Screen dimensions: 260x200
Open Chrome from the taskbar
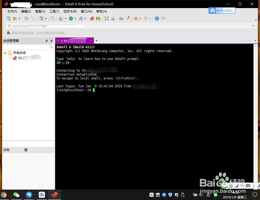pos(4,195)
